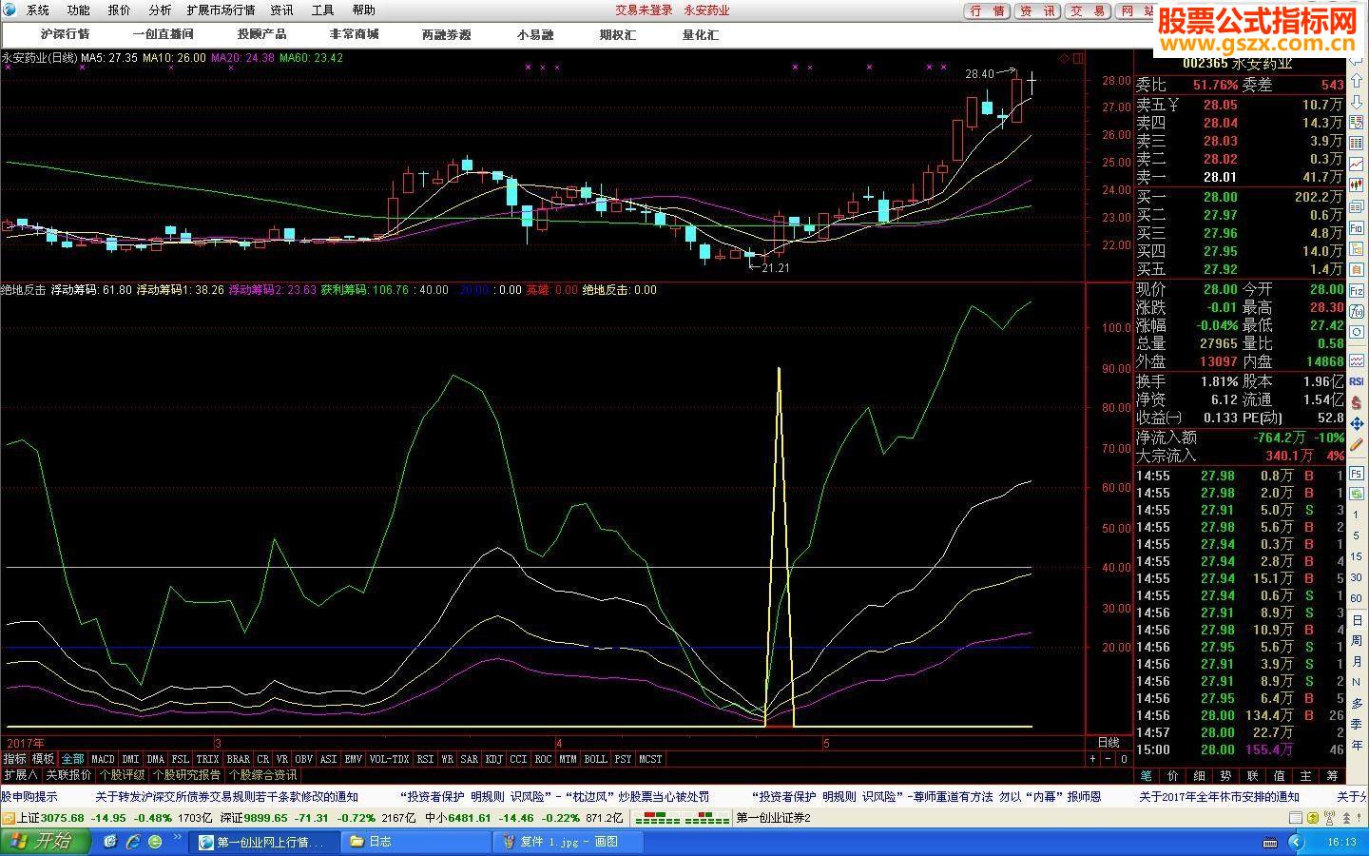The height and width of the screenshot is (856, 1369).
Task: Open the 帮助 menu
Action: pyautogui.click(x=364, y=10)
